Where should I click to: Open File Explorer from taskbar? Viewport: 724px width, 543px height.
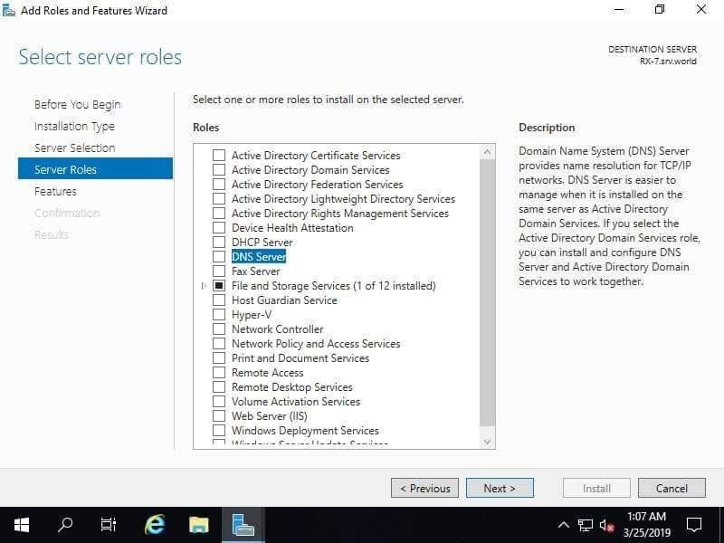[199, 525]
